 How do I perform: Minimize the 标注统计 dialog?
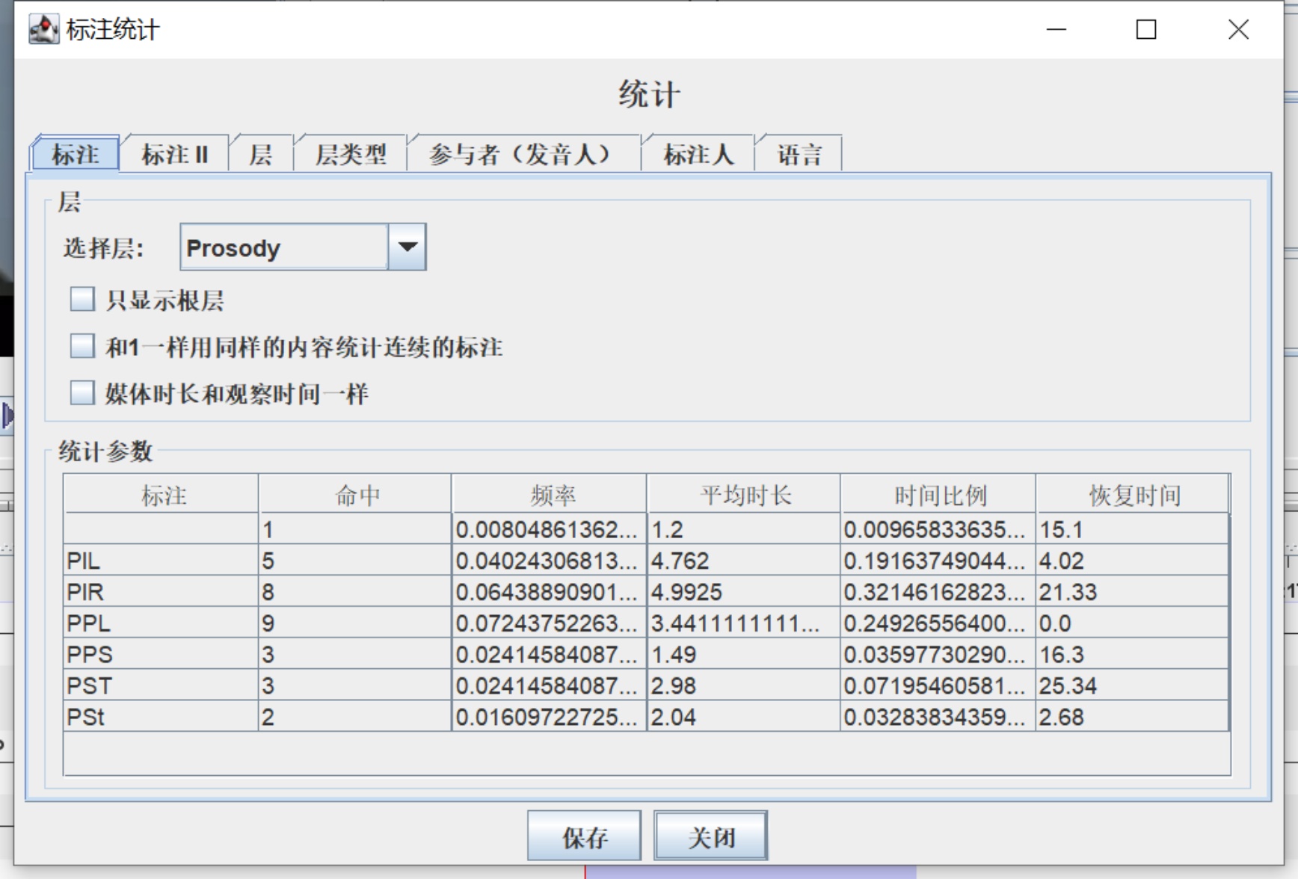[x=1056, y=30]
